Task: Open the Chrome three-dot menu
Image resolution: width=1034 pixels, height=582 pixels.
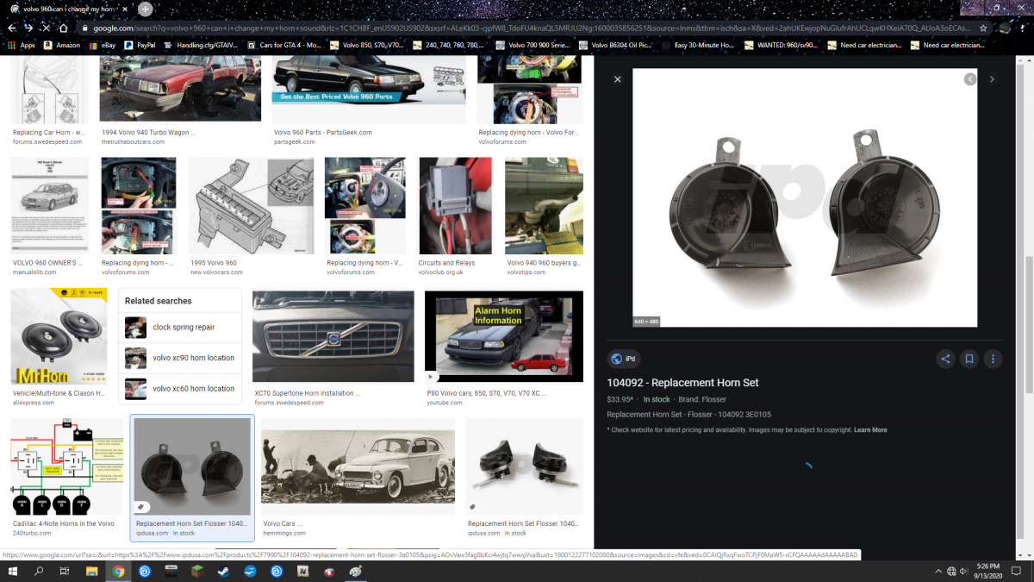Action: click(x=1024, y=27)
